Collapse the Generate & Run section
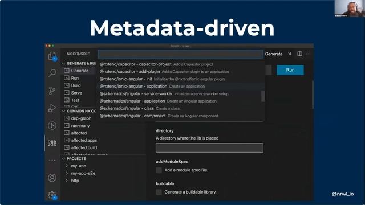Viewport: 365px width, 205px height. [x=63, y=63]
